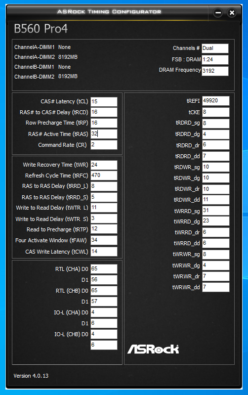Click the CAS Write Latency (tCWL) field
248x395 pixels.
point(104,252)
